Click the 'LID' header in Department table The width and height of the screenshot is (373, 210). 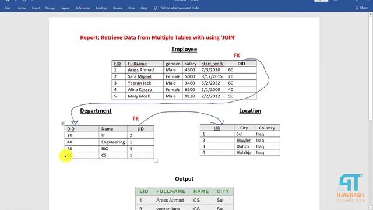pos(140,129)
